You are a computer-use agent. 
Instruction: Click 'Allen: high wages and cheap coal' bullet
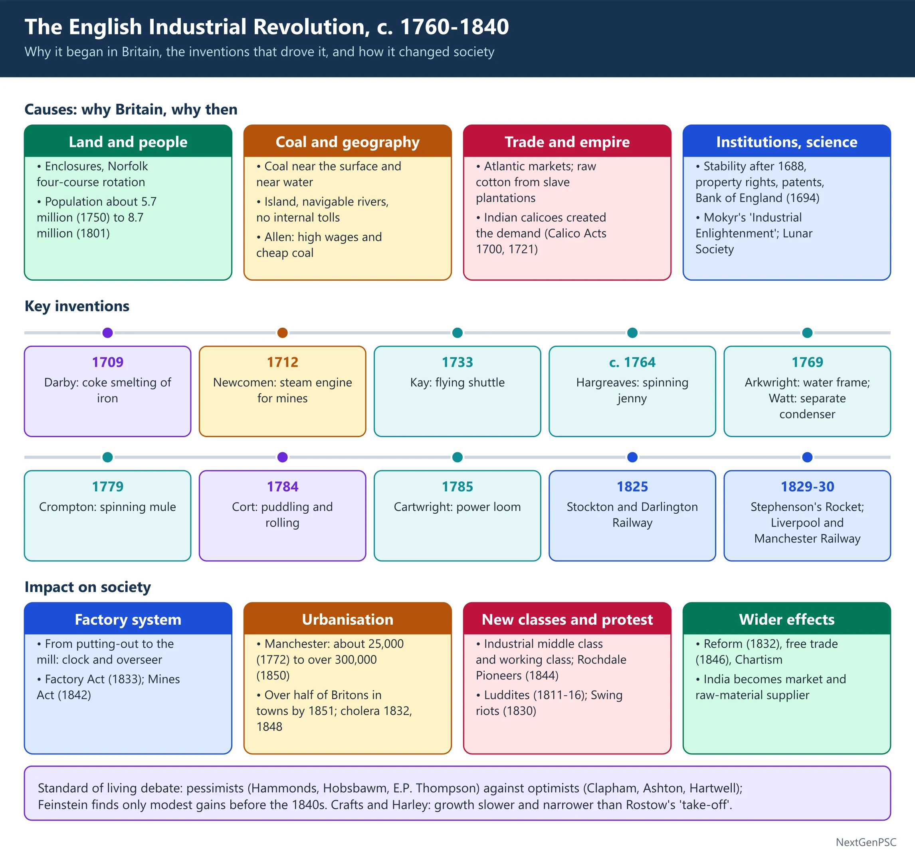319,245
